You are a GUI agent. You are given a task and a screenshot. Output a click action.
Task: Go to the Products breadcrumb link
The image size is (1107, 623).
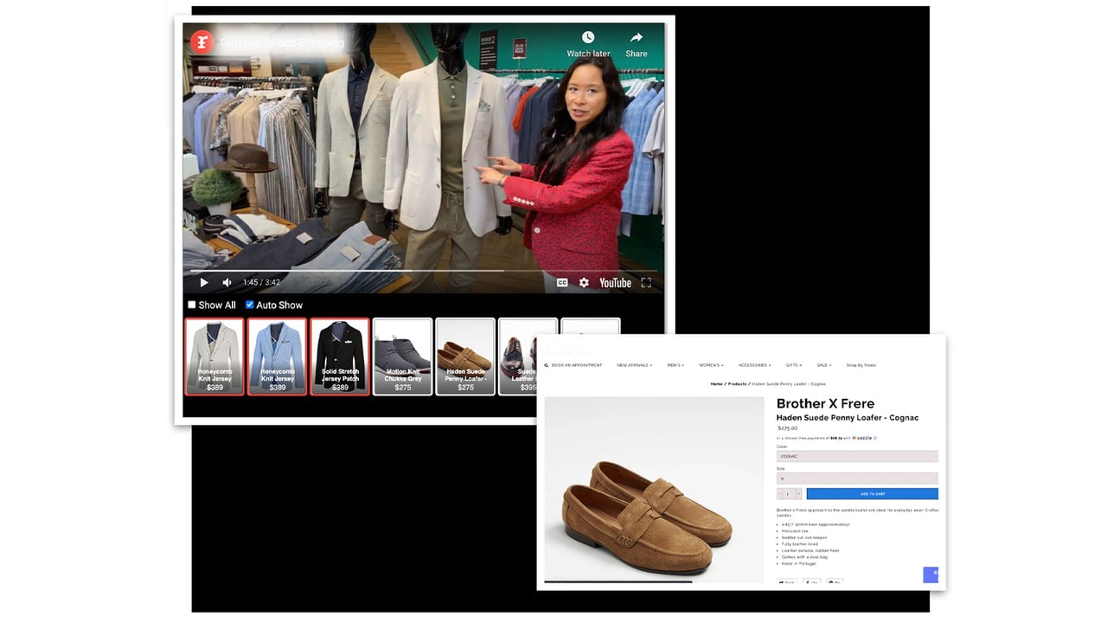pyautogui.click(x=737, y=383)
